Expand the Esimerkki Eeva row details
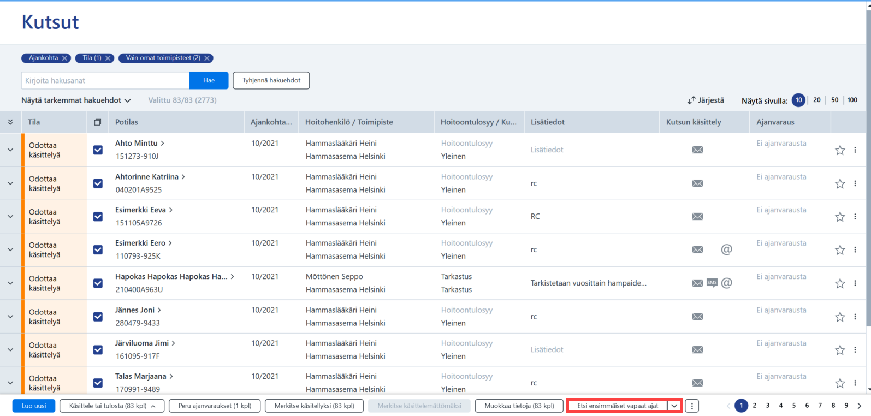This screenshot has width=871, height=416. point(10,216)
